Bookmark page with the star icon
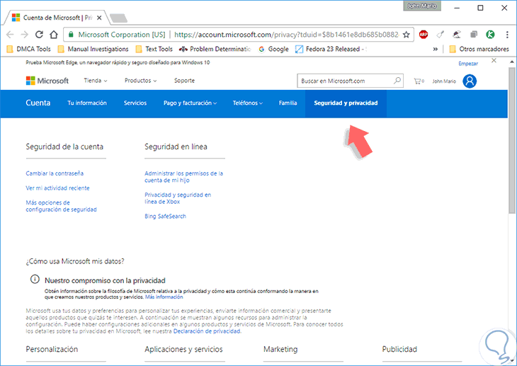The width and height of the screenshot is (517, 366). 407,34
